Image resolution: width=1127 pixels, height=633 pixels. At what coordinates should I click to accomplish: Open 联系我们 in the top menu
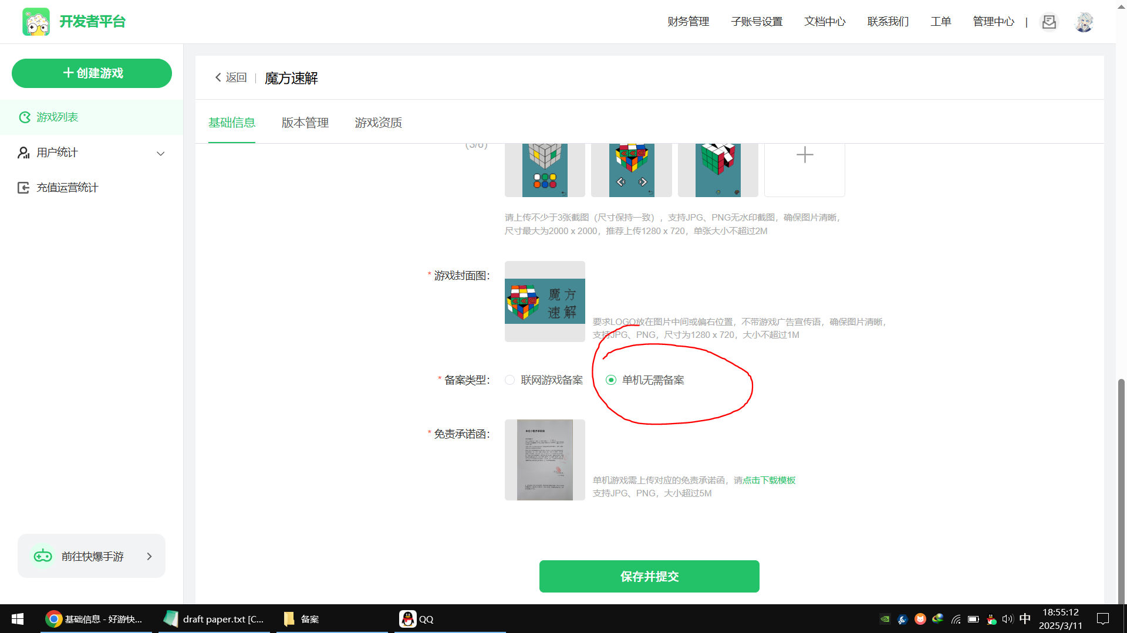888,22
